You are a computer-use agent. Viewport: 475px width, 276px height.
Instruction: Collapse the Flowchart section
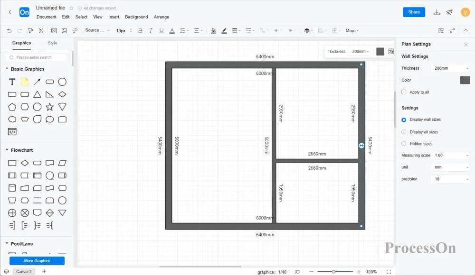[7, 150]
